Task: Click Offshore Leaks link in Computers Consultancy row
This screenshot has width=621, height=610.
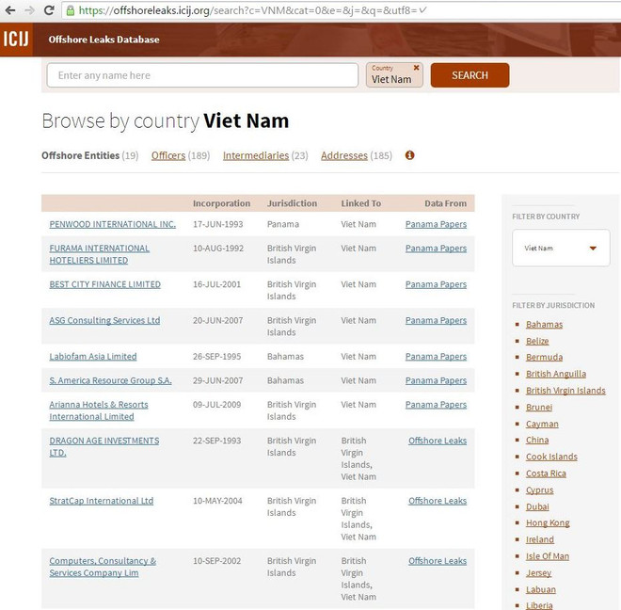Action: pyautogui.click(x=438, y=561)
